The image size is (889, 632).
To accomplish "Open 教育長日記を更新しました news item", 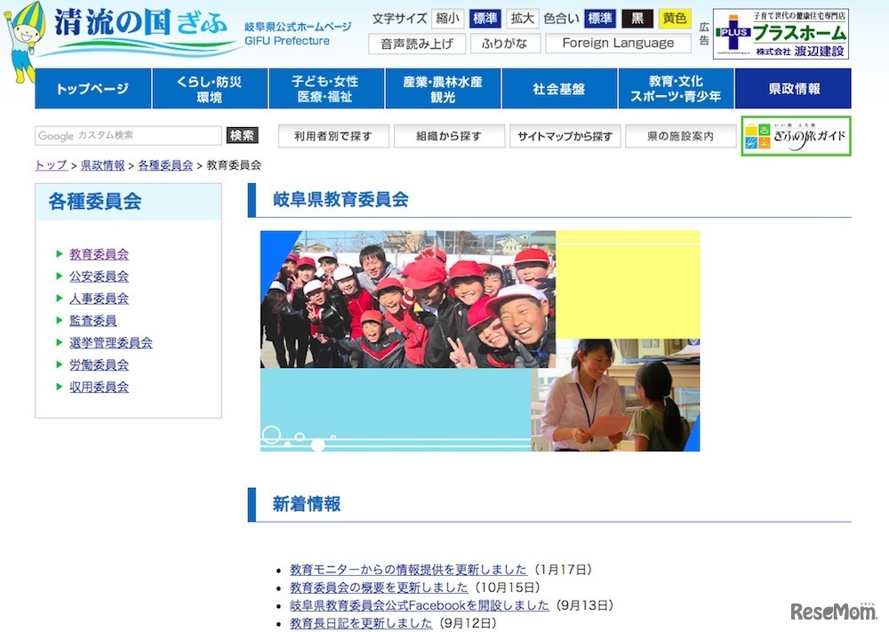I will pyautogui.click(x=359, y=623).
